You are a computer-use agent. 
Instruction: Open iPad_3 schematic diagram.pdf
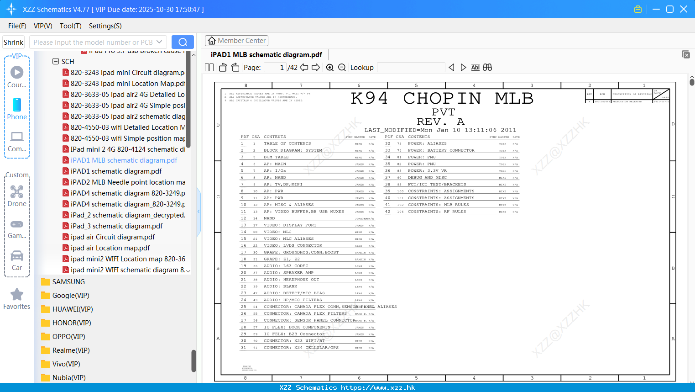(113, 226)
